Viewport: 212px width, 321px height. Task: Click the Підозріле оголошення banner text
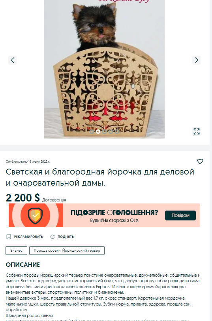tap(114, 213)
